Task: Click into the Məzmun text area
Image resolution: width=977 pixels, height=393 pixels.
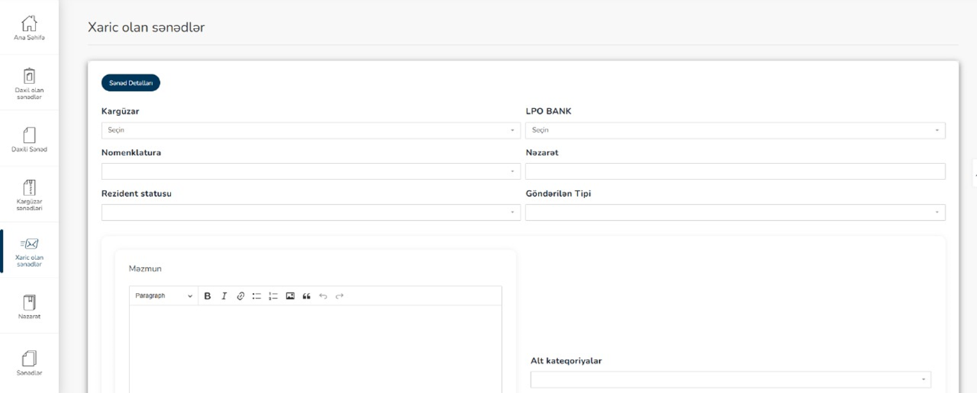Action: click(315, 349)
